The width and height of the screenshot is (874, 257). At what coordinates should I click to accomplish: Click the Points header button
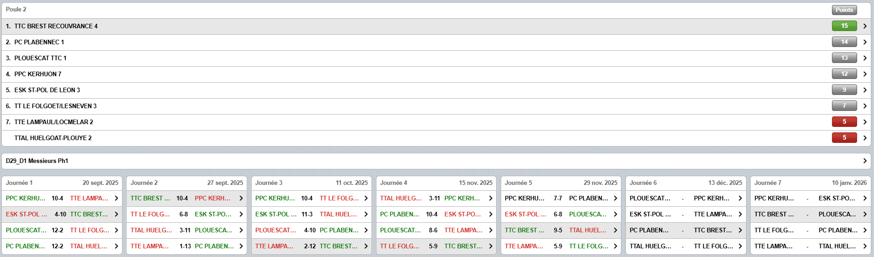pyautogui.click(x=844, y=10)
